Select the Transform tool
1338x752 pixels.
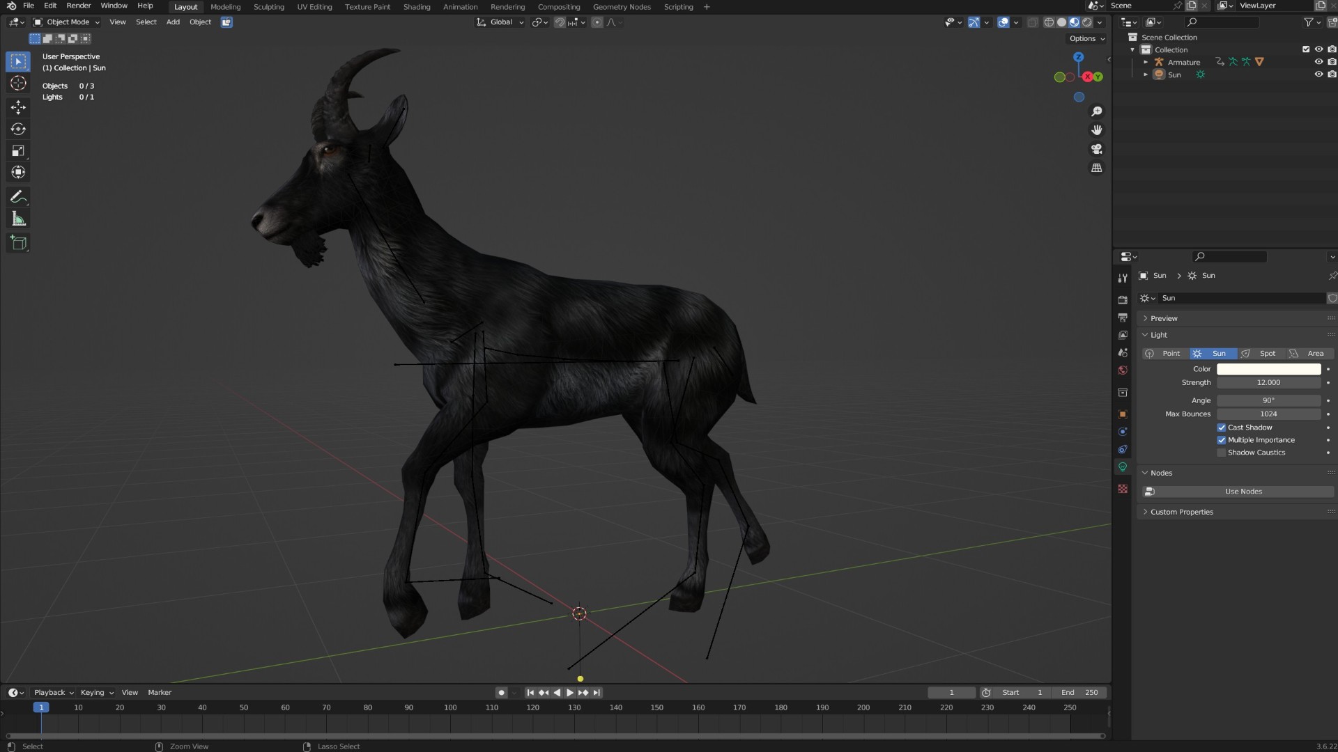[18, 172]
